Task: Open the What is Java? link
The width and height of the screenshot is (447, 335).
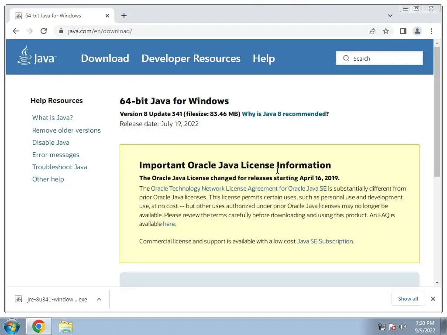Action: pos(52,118)
